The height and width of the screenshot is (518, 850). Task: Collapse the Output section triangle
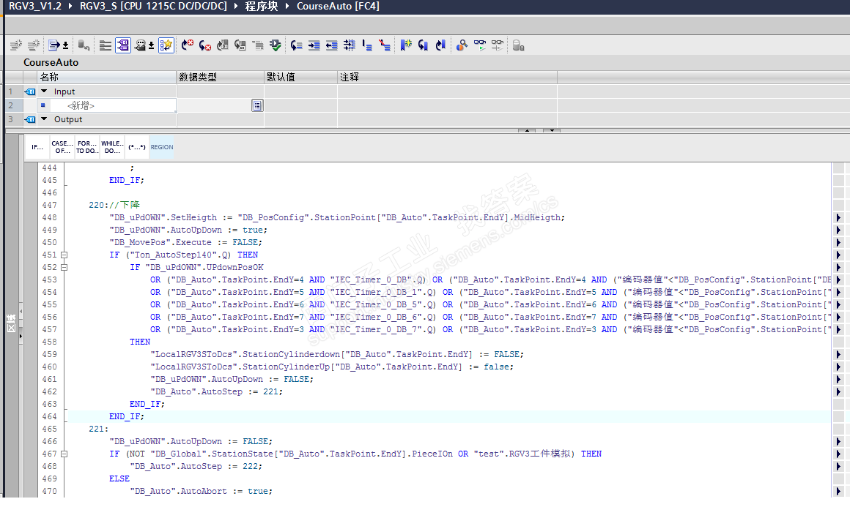[x=45, y=119]
